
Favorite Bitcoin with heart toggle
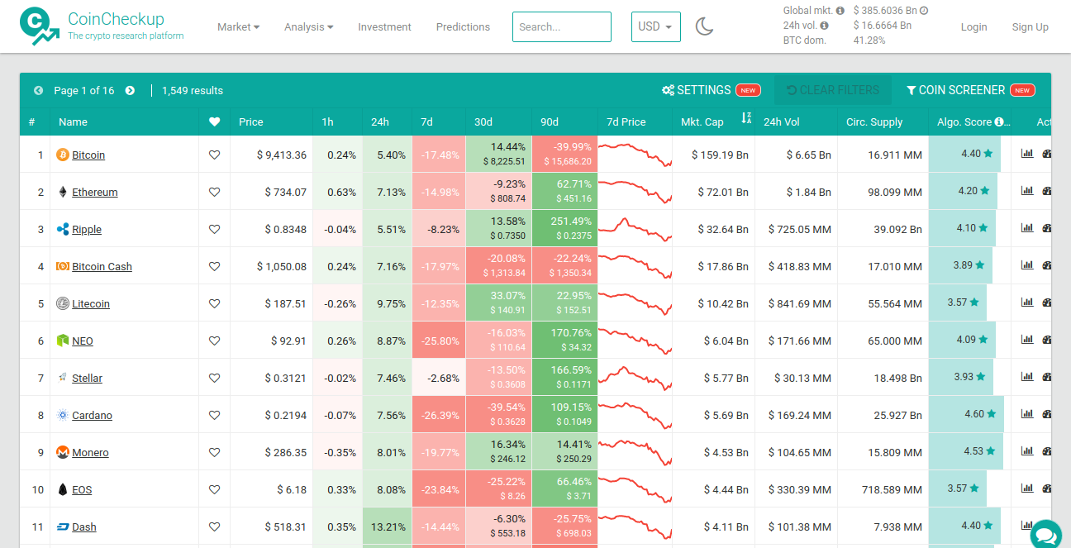214,155
